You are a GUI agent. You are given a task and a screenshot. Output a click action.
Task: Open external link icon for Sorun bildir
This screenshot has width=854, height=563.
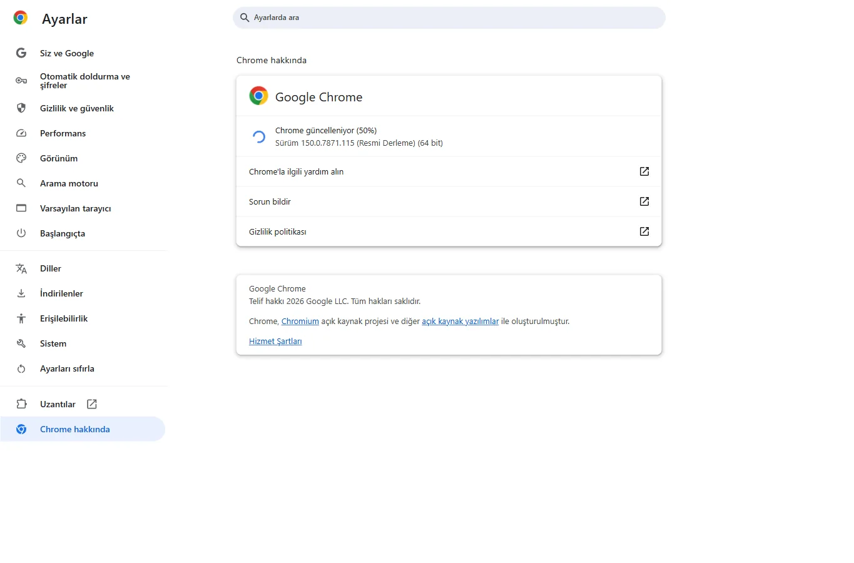[x=644, y=201]
